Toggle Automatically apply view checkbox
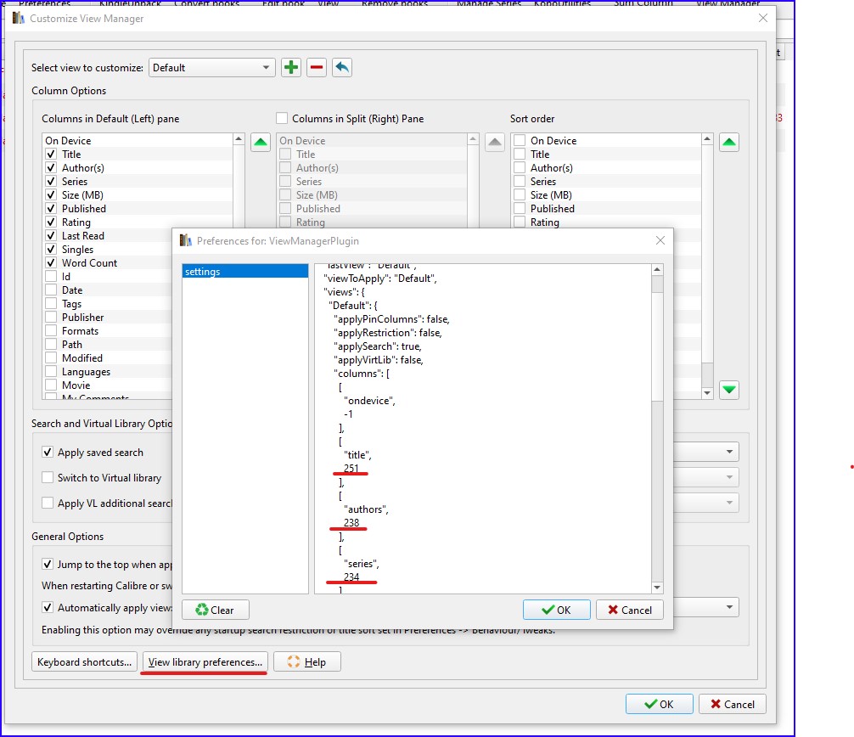854x737 pixels. pos(48,607)
